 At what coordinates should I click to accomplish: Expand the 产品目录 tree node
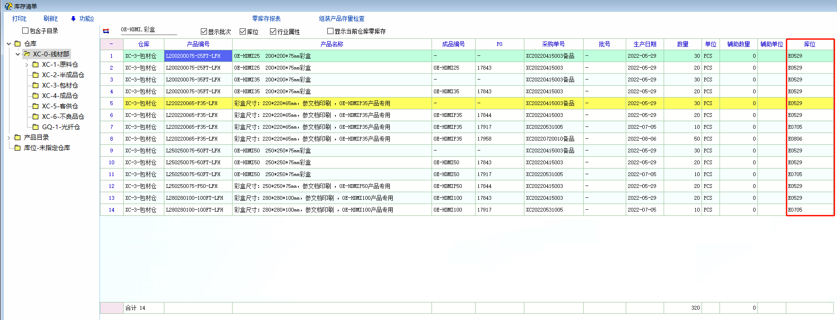pos(9,138)
